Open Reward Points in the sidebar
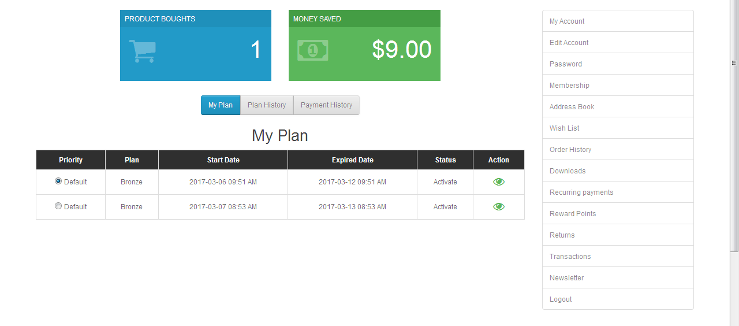739x326 pixels. pos(573,214)
